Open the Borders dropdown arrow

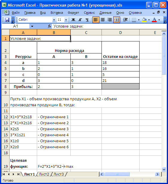(x=139, y=20)
